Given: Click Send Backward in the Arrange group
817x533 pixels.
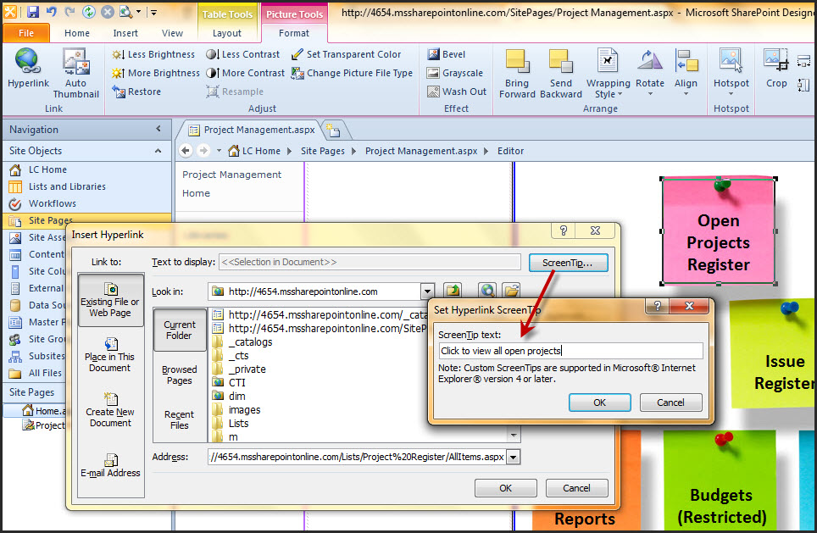Looking at the screenshot, I should (560, 73).
